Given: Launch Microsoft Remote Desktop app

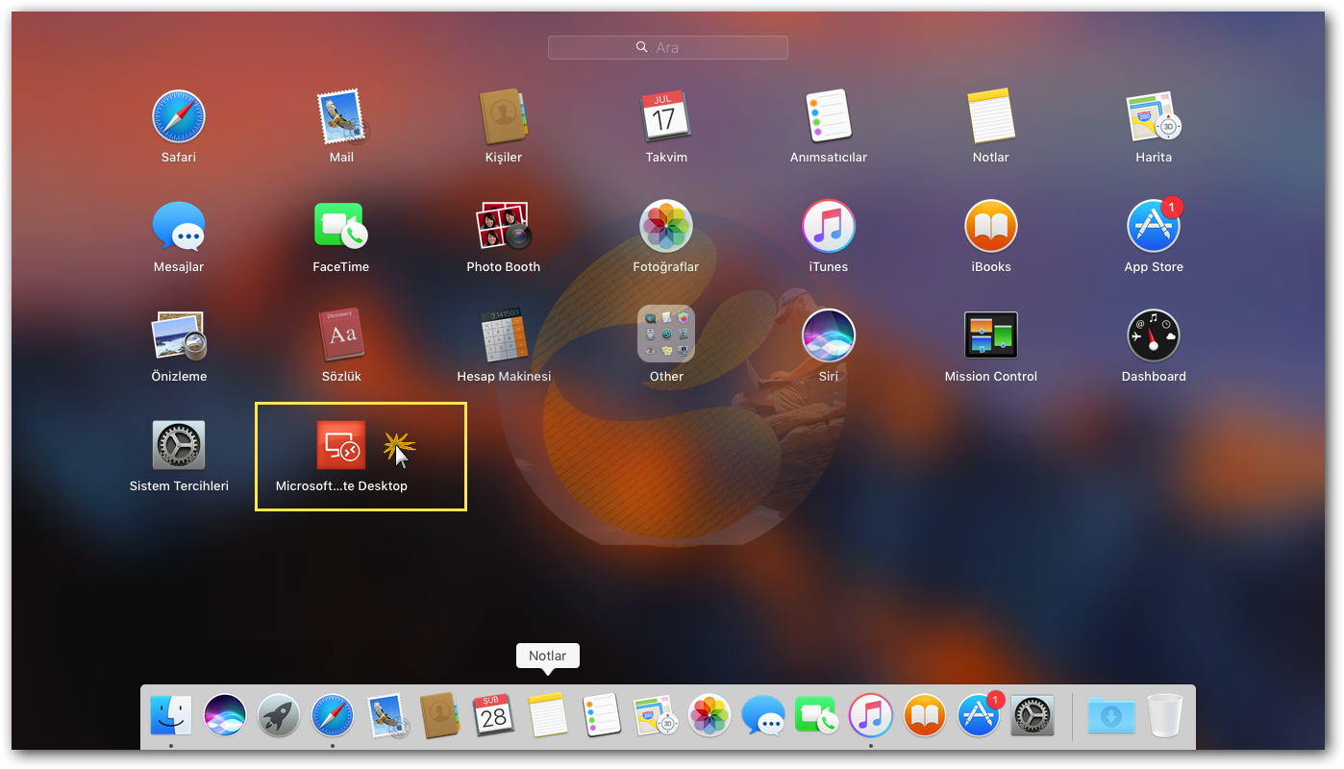Looking at the screenshot, I should tap(341, 446).
